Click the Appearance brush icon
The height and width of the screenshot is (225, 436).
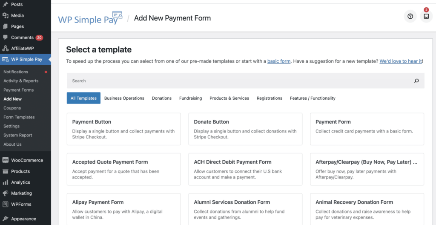[x=5, y=219]
